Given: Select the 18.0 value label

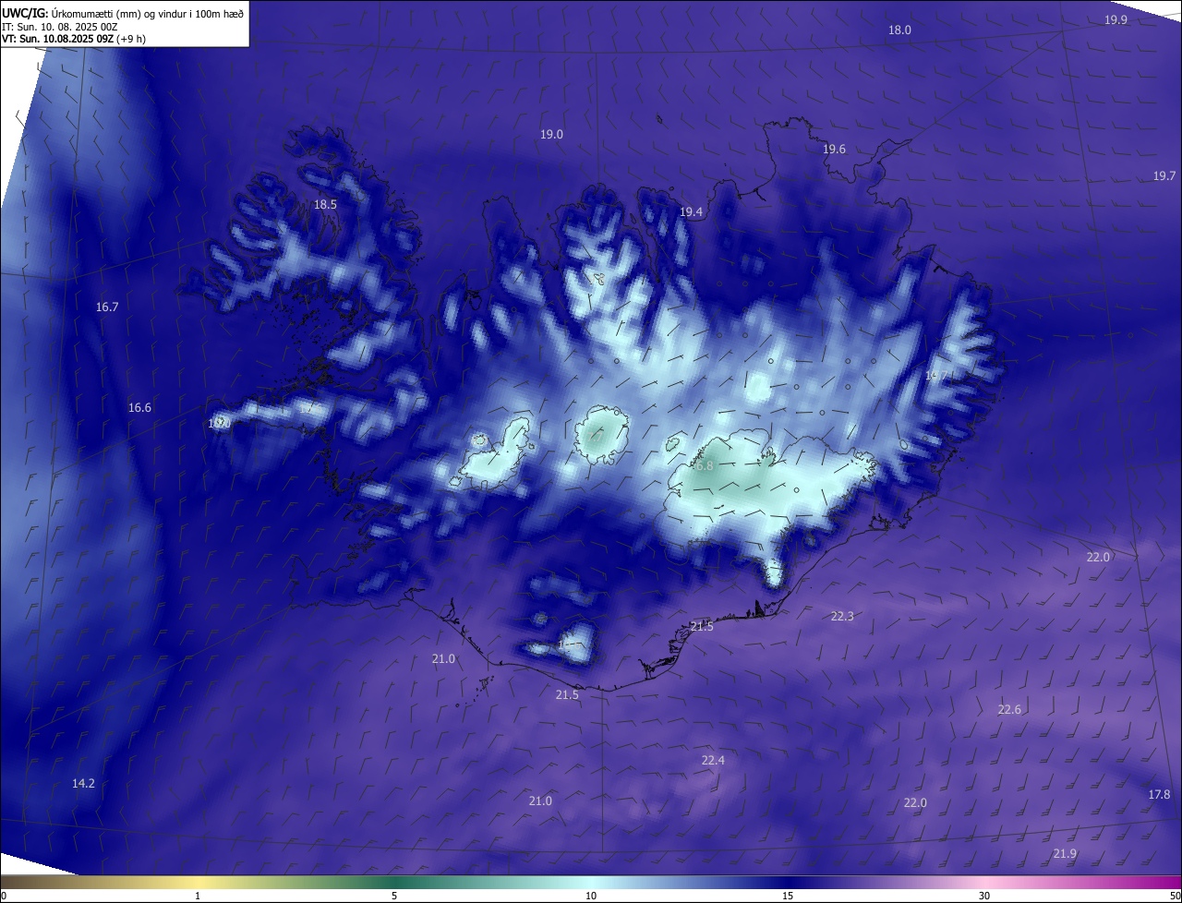Looking at the screenshot, I should point(899,30).
